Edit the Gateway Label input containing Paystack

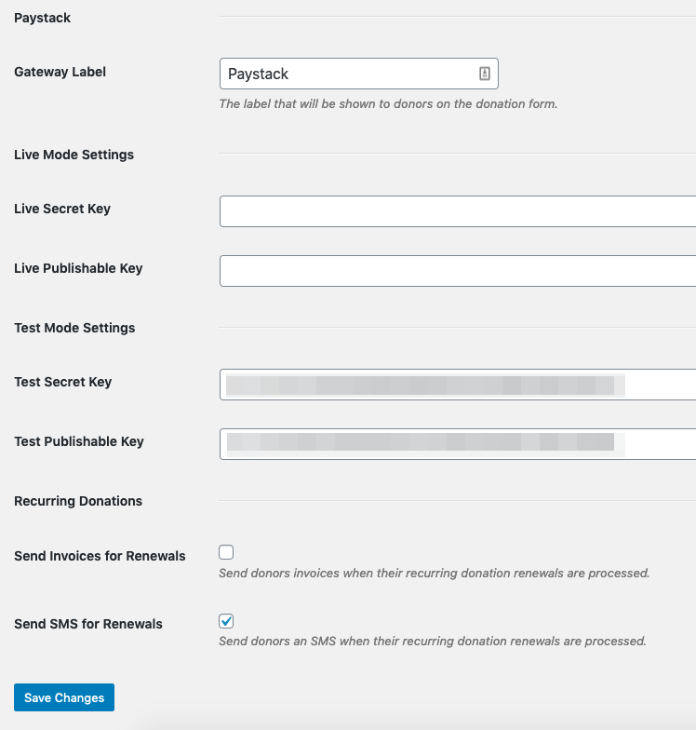359,74
